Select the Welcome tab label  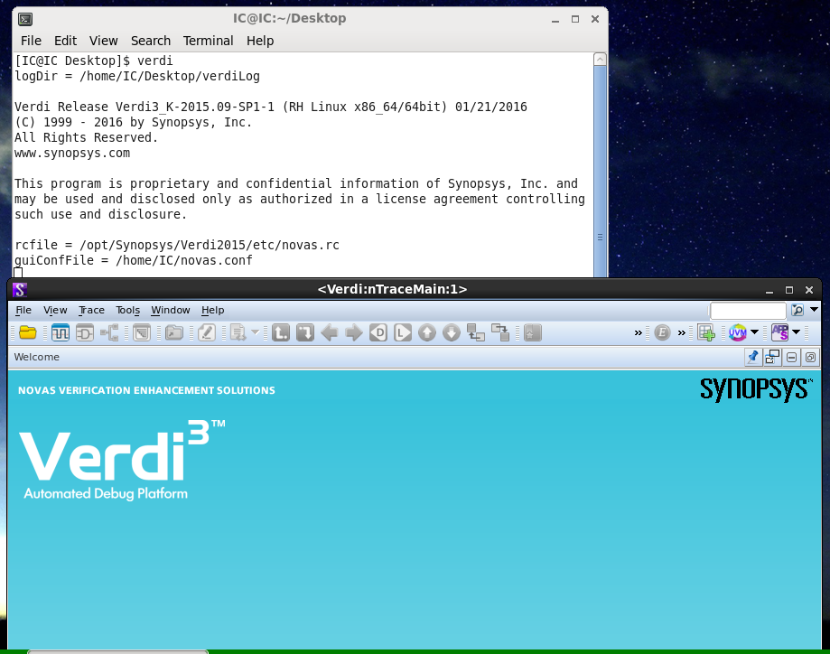coord(36,357)
